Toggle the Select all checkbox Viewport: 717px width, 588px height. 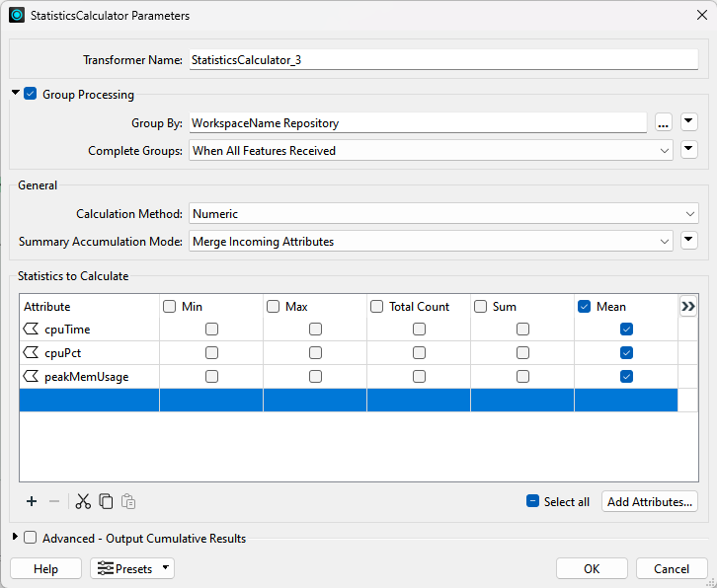pos(532,501)
